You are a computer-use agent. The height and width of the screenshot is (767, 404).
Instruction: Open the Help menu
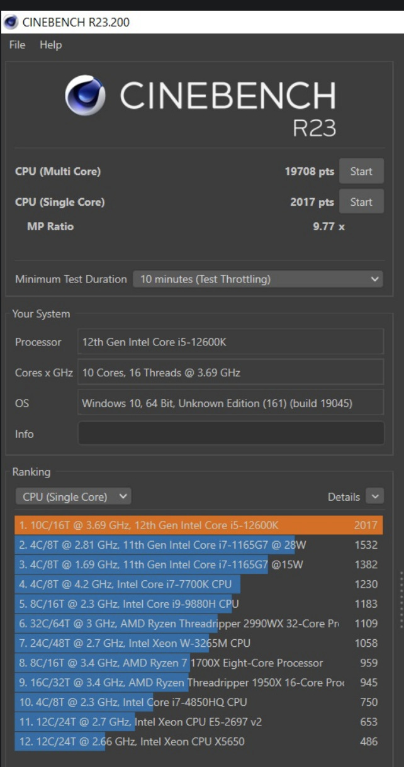tap(50, 45)
